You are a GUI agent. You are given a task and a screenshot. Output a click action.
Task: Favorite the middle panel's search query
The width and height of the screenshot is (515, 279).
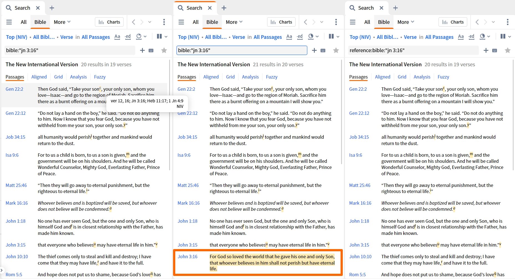[x=336, y=50]
